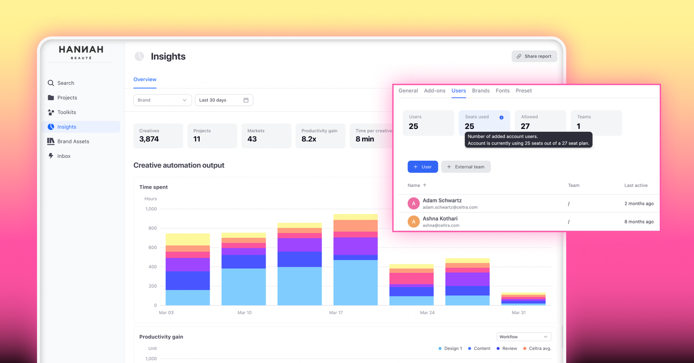This screenshot has width=694, height=363.
Task: Expand the Workflow dropdown
Action: pos(523,336)
